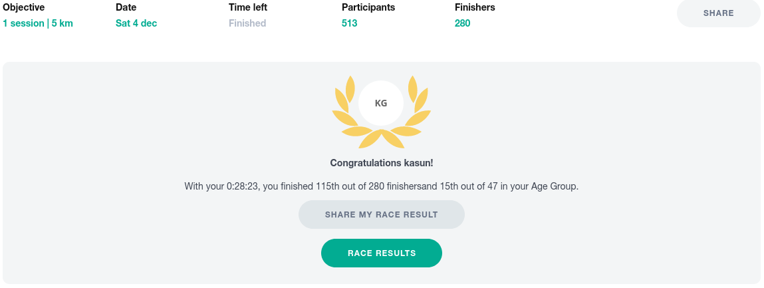Click the Objective heading label
Screen dimensions: 764x288
[23, 8]
